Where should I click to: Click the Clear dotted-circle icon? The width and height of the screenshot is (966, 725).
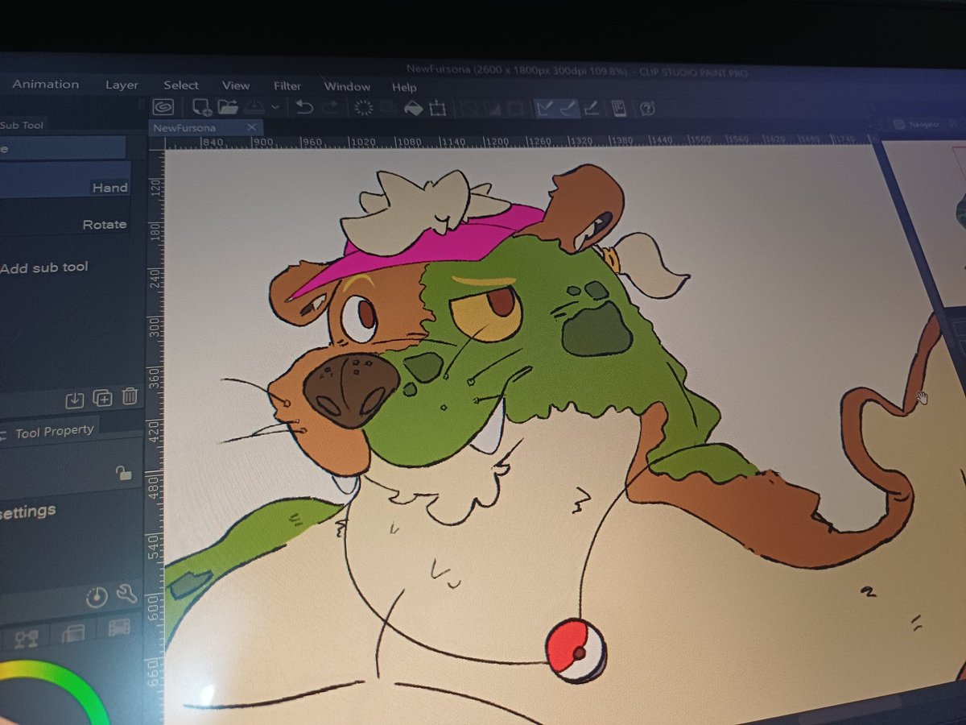point(364,108)
